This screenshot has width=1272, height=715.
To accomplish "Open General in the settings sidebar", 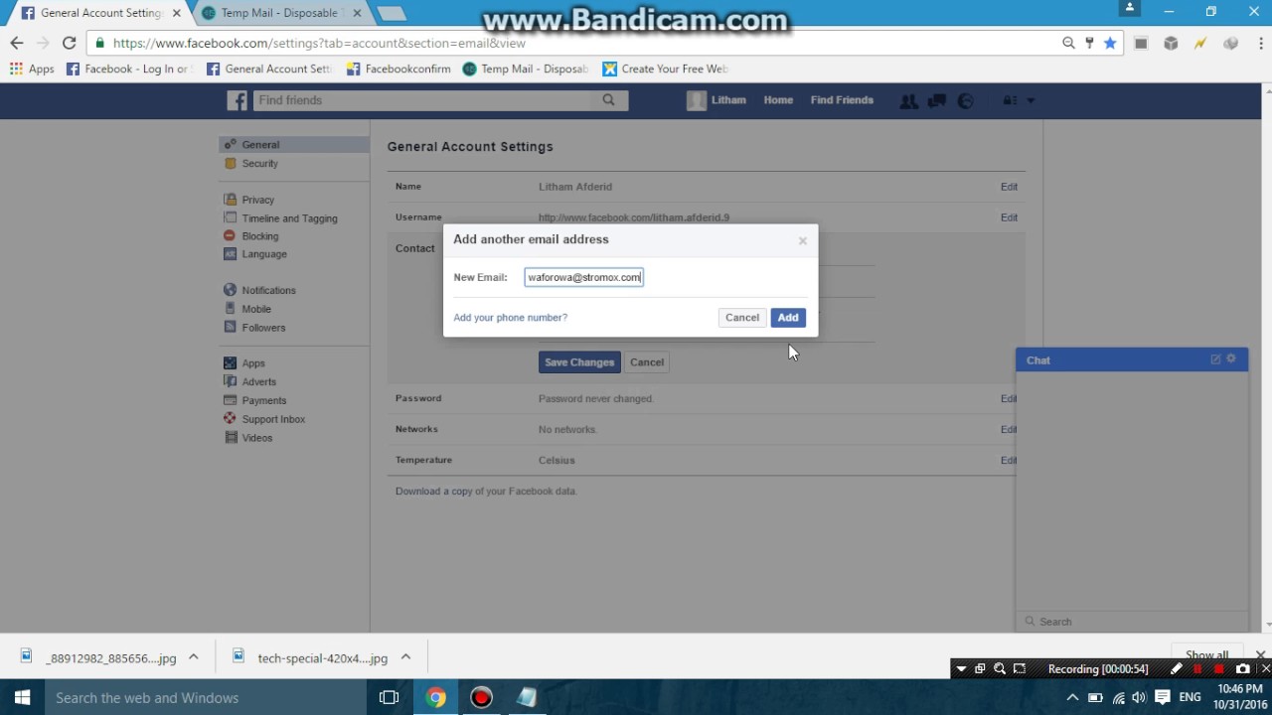I will coord(294,144).
